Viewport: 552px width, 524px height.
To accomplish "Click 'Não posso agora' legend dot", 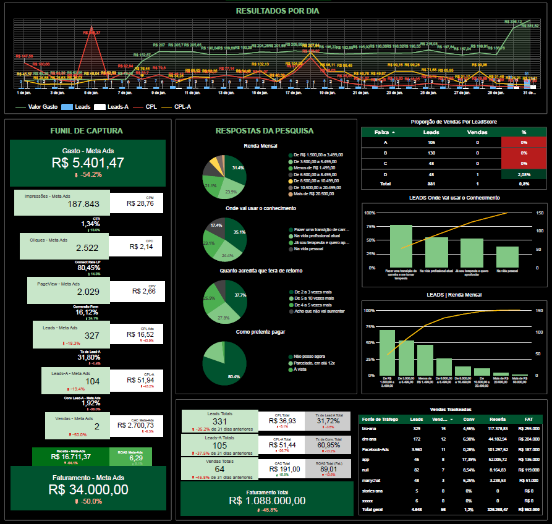I will point(291,357).
